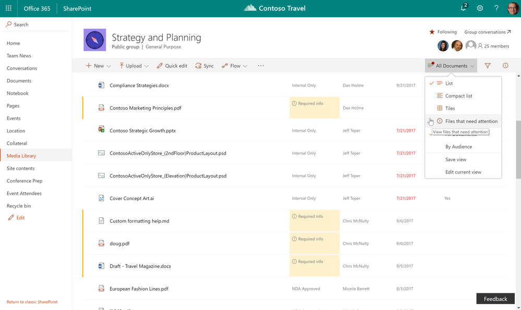The image size is (521, 310).
Task: Open Contoso Marketing Principles.pdf
Action: point(146,108)
